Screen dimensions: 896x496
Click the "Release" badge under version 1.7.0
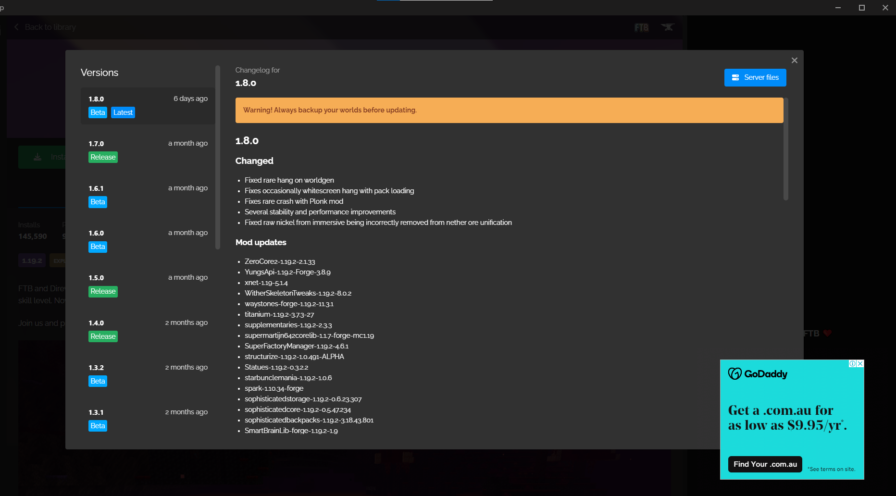pyautogui.click(x=103, y=157)
